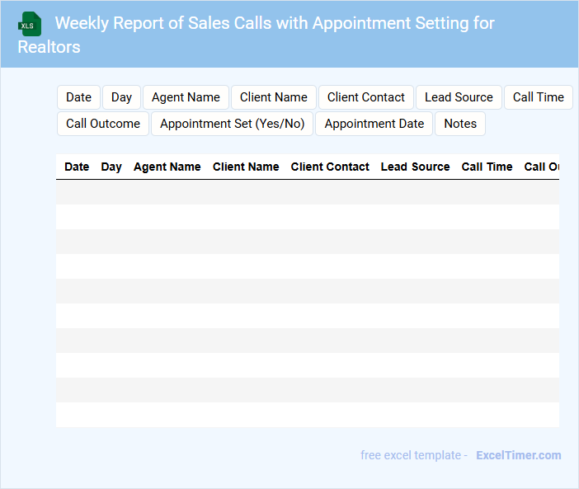Select the Client Name column header
The image size is (579, 489).
click(x=246, y=167)
